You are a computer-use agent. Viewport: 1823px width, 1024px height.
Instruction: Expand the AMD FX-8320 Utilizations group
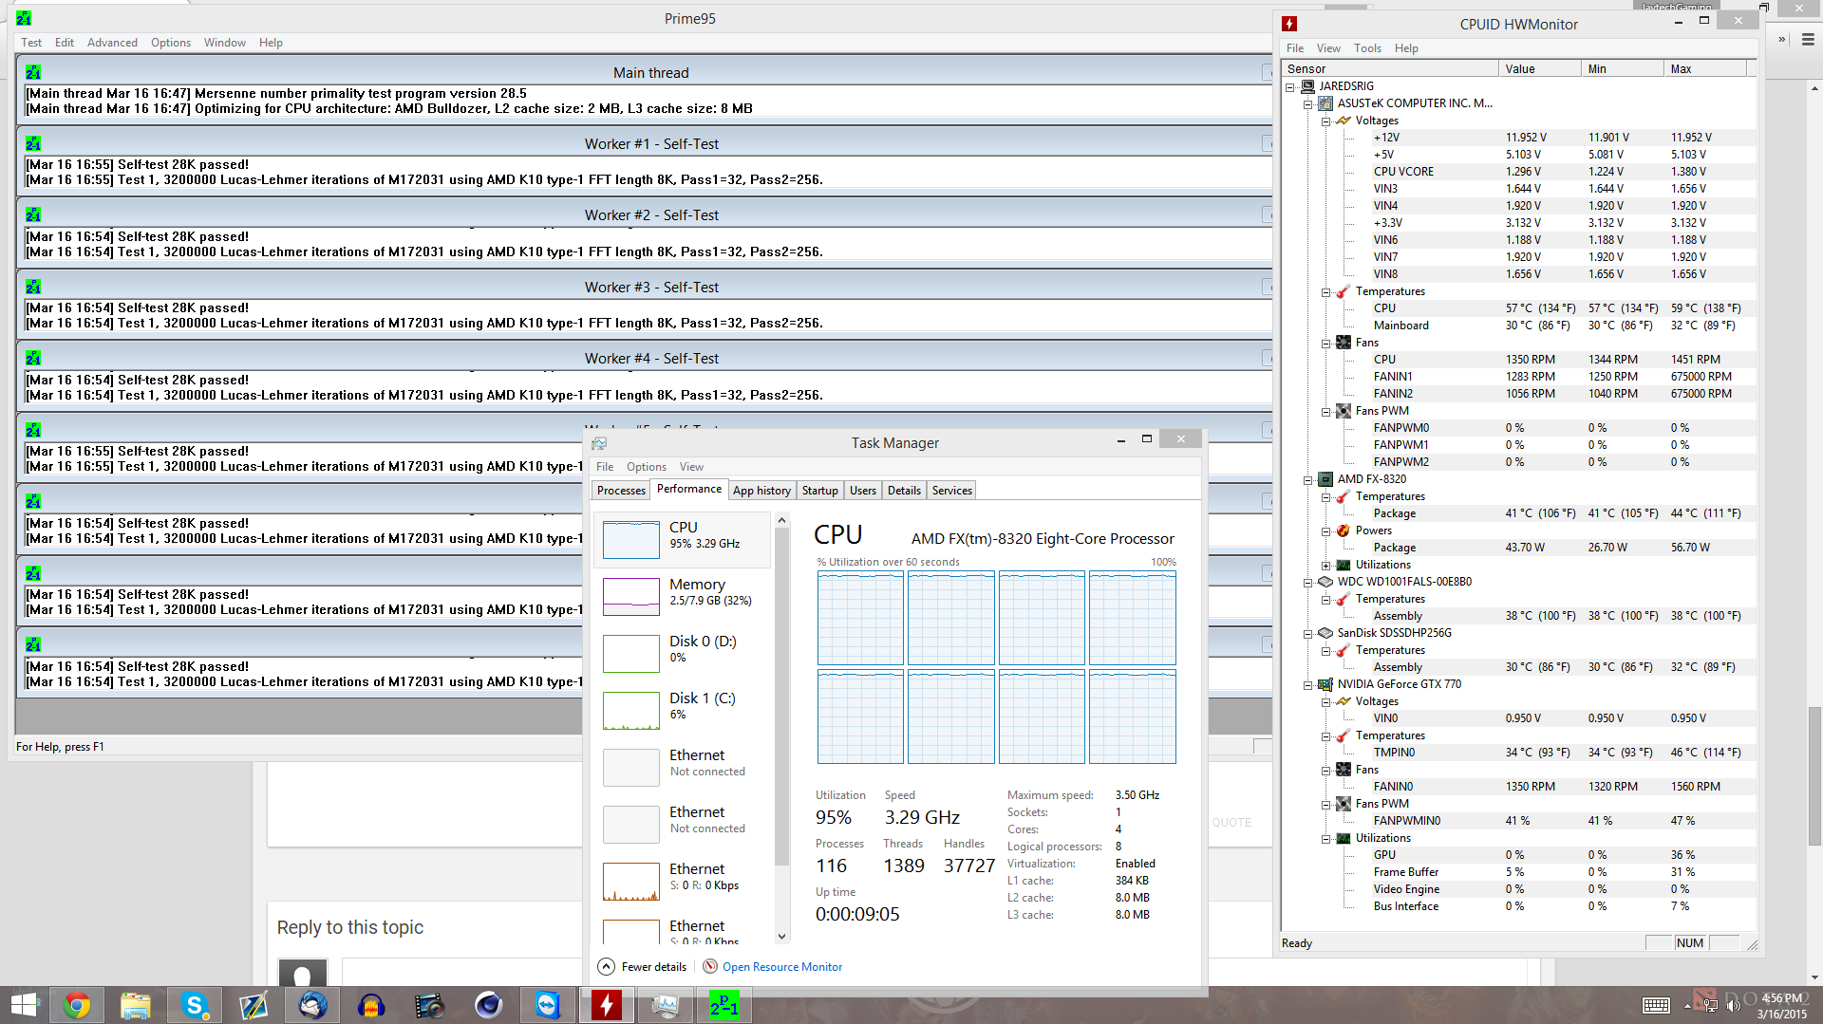click(x=1326, y=565)
